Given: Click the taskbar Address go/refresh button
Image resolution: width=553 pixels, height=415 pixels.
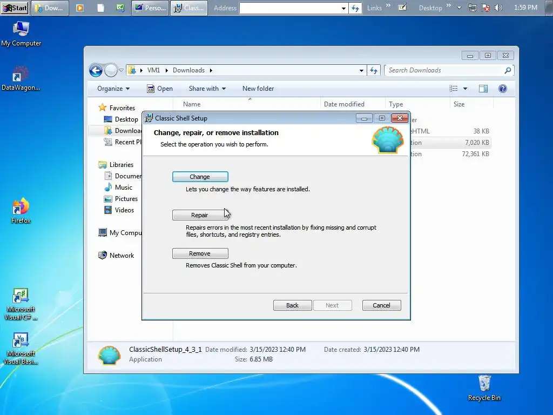Looking at the screenshot, I should [x=355, y=8].
